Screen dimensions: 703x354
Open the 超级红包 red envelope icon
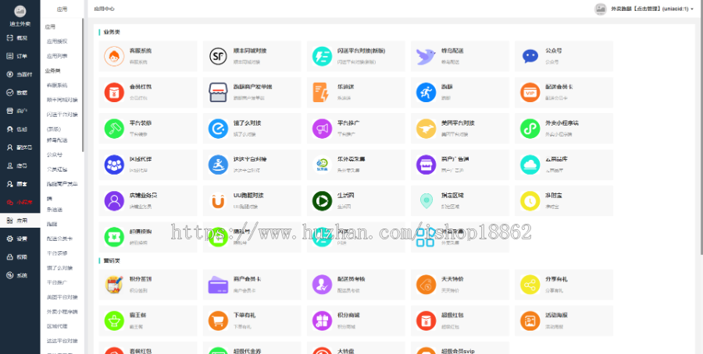426,320
